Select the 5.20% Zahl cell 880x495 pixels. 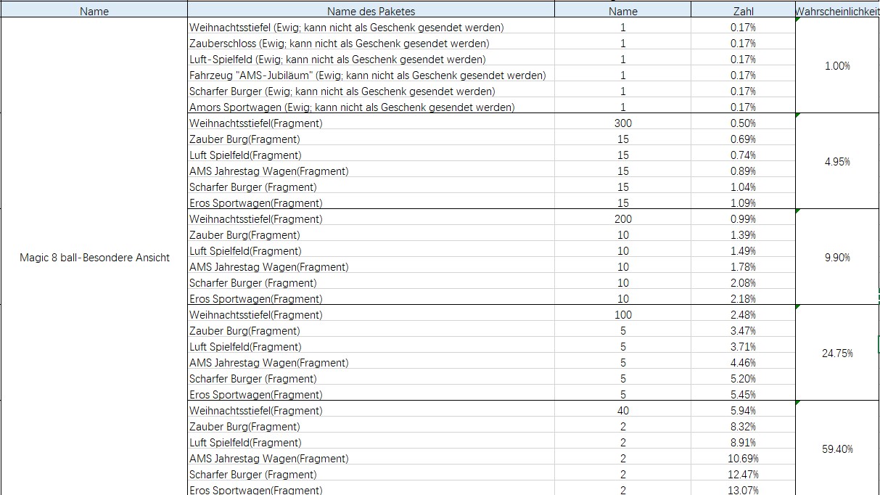point(744,378)
